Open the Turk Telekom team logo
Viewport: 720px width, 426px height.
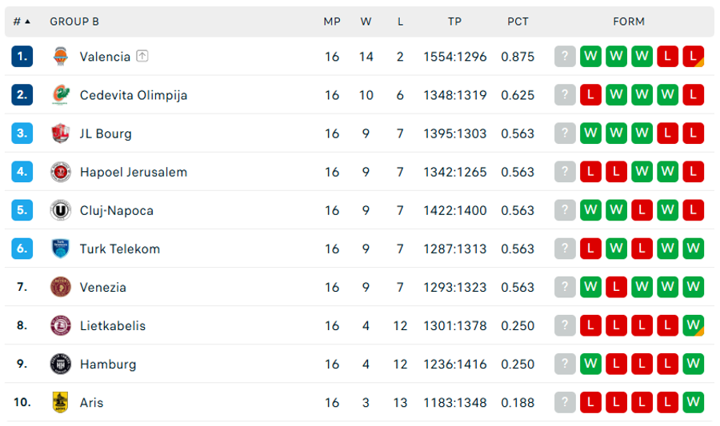[60, 249]
